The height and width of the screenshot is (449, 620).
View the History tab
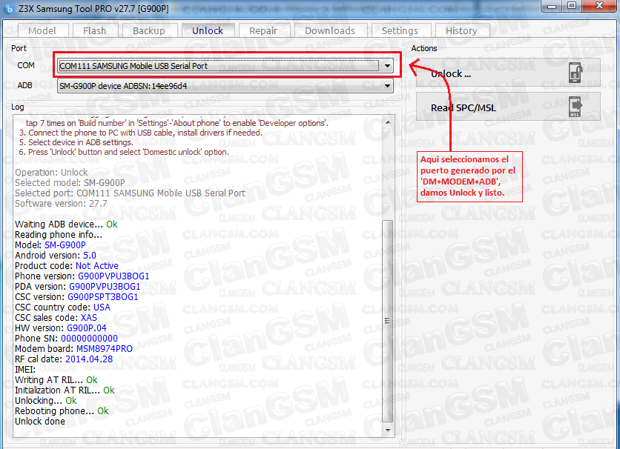pyautogui.click(x=461, y=31)
